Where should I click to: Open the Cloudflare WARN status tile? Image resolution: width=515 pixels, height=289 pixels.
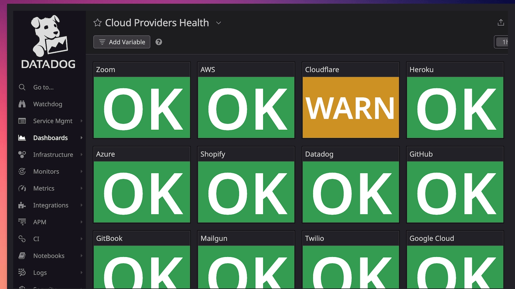tap(350, 107)
